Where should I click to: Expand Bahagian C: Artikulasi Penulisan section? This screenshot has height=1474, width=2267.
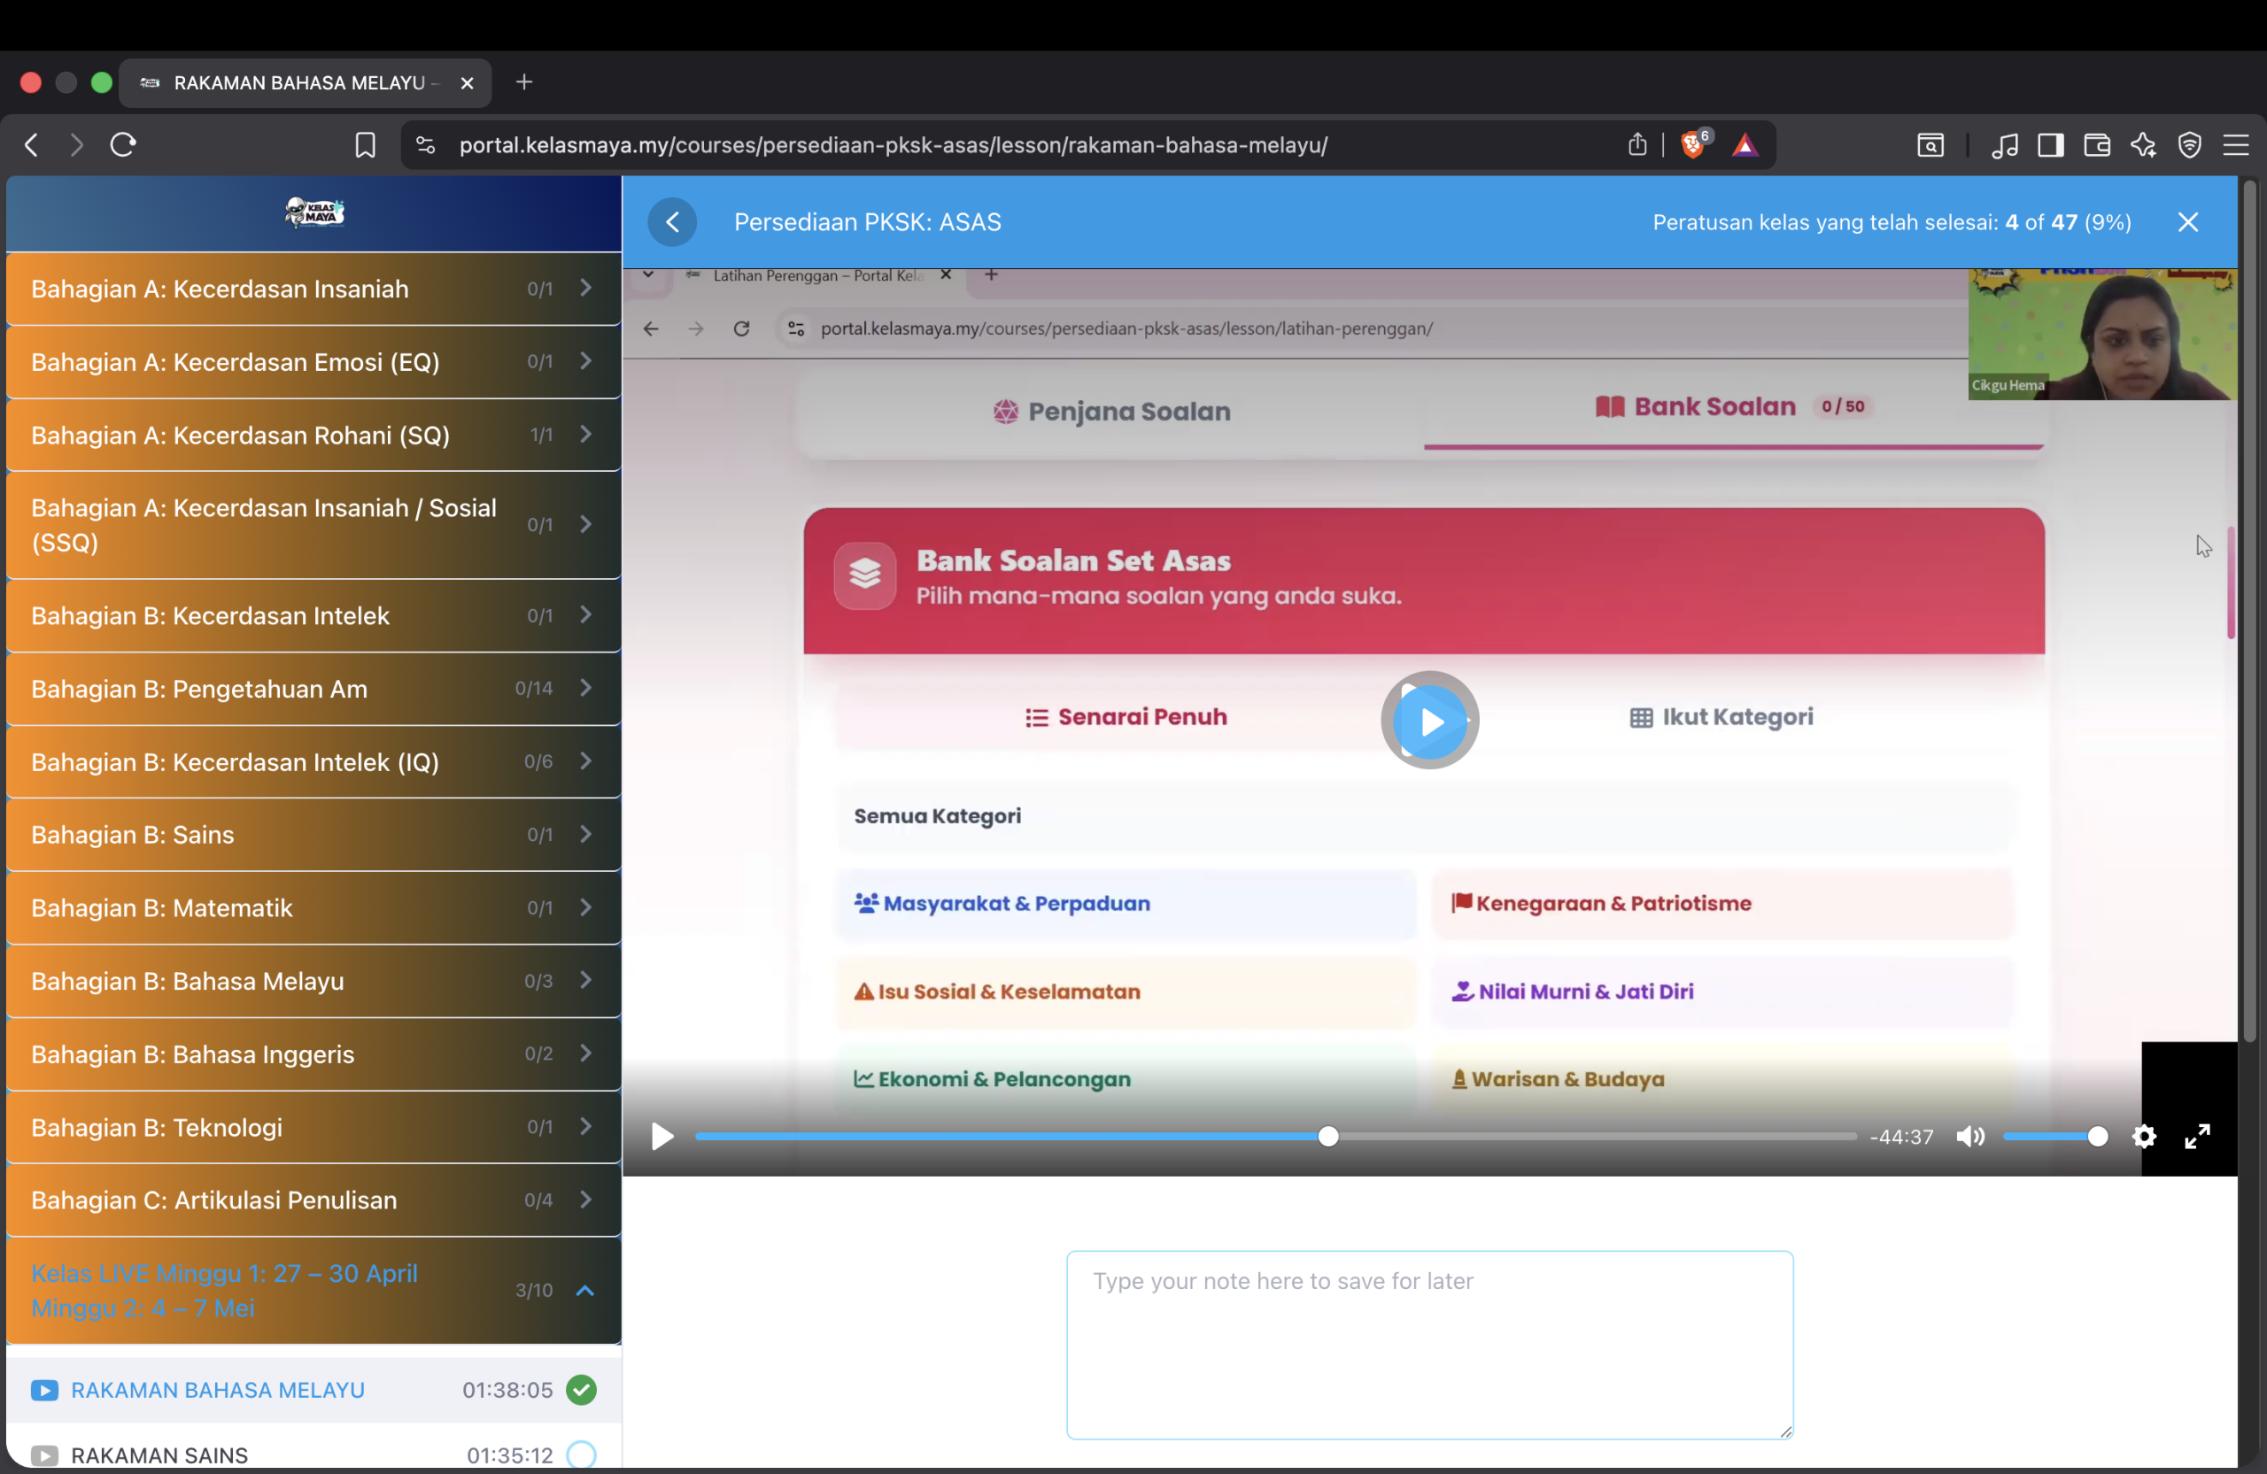coord(313,1200)
